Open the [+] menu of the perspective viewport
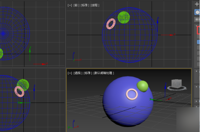The height and width of the screenshot is (132, 200). pos(70,73)
